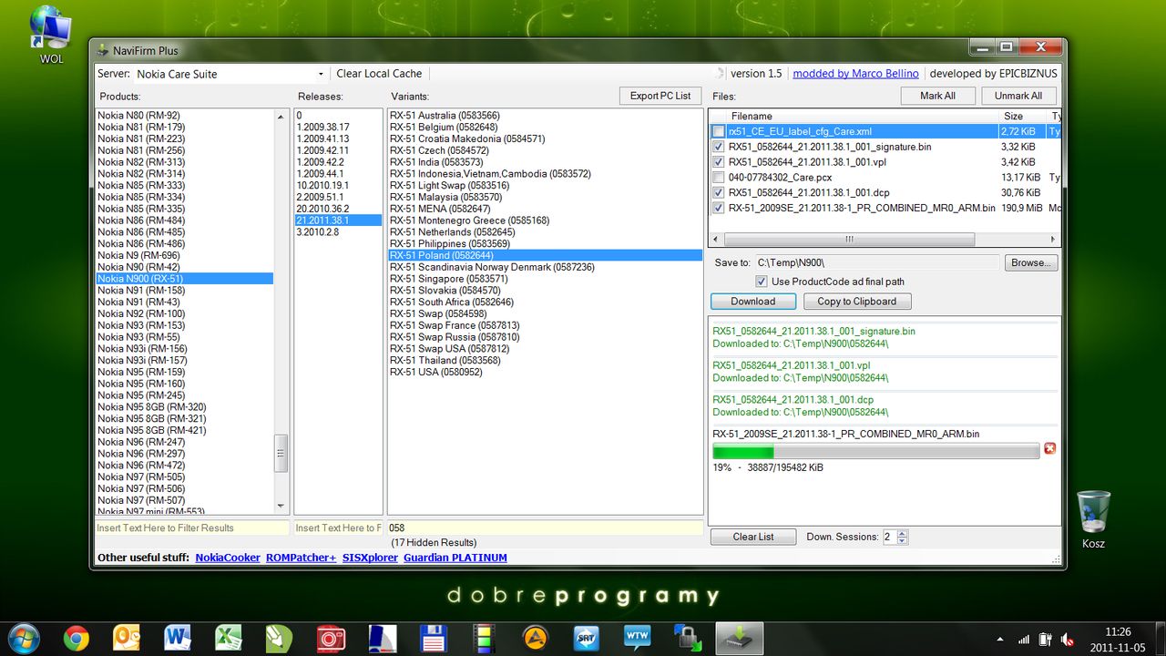Open the Guardian PLATINUM link
The image size is (1166, 656).
pos(455,558)
